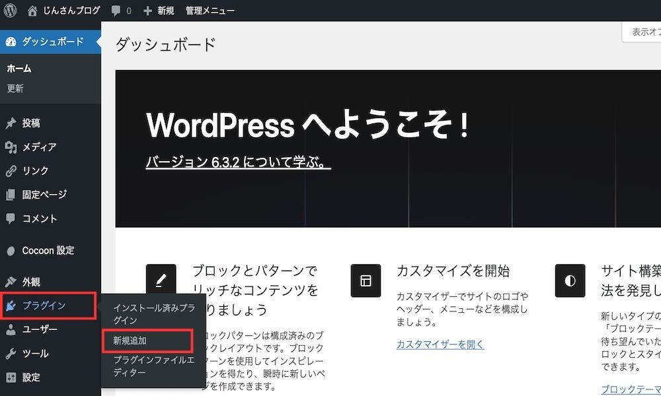
Task: Click the plus icon next to 新規
Action: (x=147, y=11)
